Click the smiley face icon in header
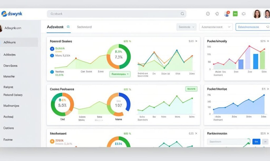 pos(208,14)
